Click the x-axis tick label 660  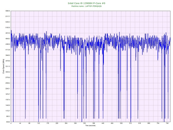149,123
